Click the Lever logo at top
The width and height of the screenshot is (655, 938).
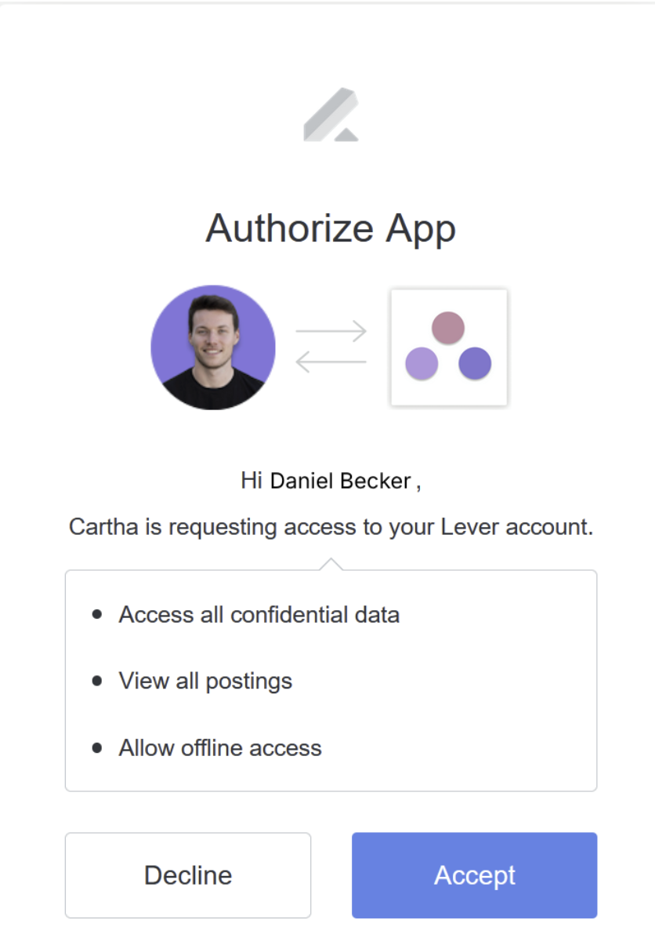(x=331, y=115)
